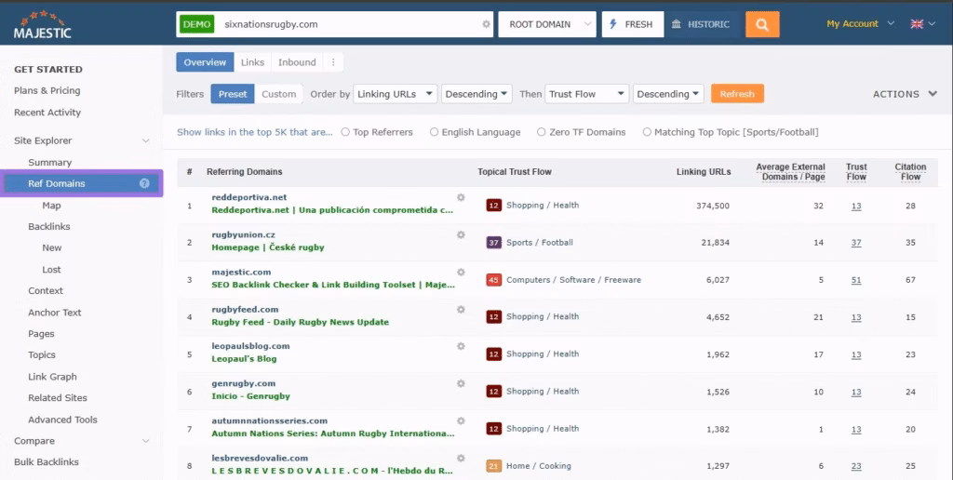Open the Trust Flow secondary sort dropdown
This screenshot has width=953, height=480.
(586, 94)
